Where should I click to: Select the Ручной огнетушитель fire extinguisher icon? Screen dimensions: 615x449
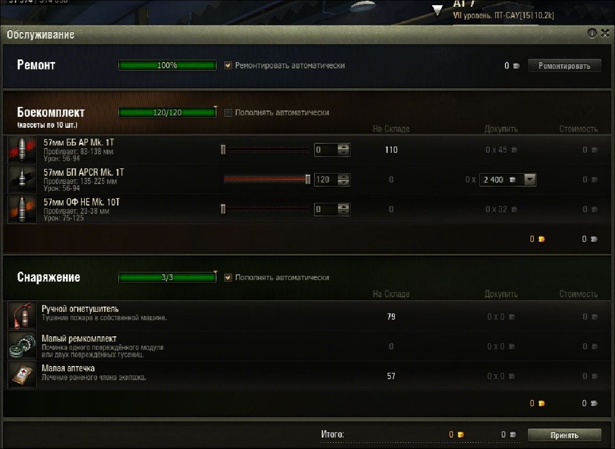pos(22,316)
